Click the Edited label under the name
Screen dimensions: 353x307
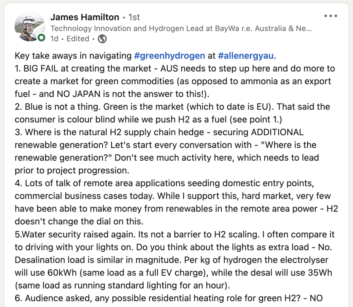(x=78, y=39)
